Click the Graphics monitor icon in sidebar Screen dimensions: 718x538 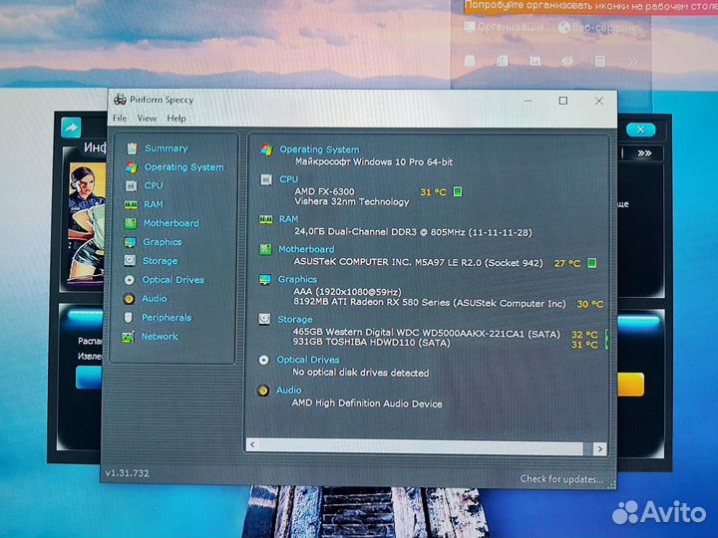click(130, 242)
